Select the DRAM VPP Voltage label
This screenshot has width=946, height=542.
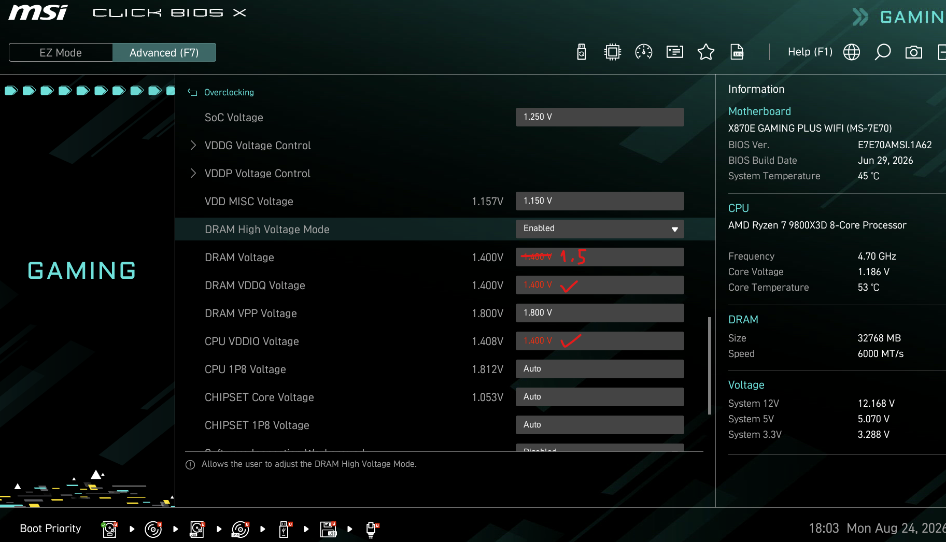(x=251, y=313)
